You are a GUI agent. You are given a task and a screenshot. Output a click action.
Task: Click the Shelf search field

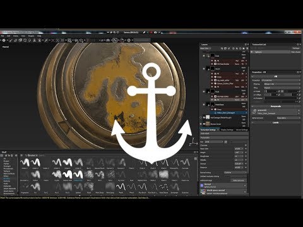coord(42,156)
